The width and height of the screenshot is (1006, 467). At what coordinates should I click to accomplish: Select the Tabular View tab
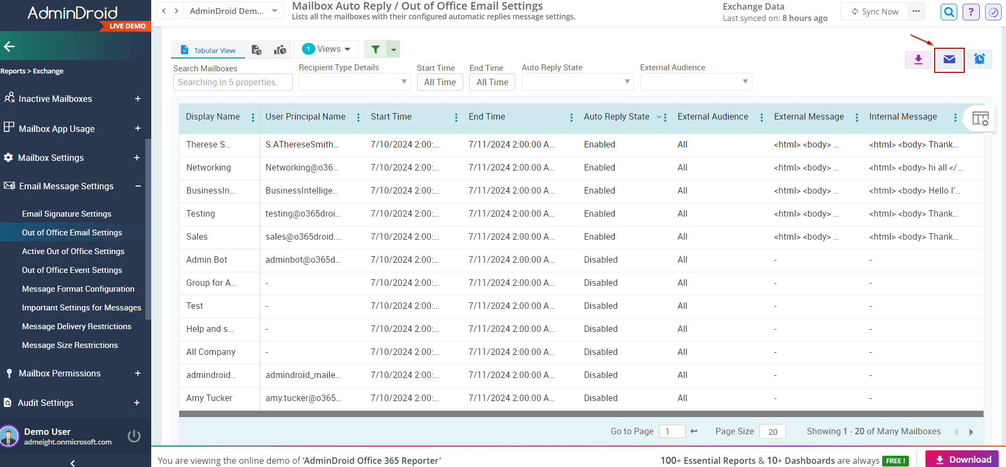pyautogui.click(x=208, y=50)
